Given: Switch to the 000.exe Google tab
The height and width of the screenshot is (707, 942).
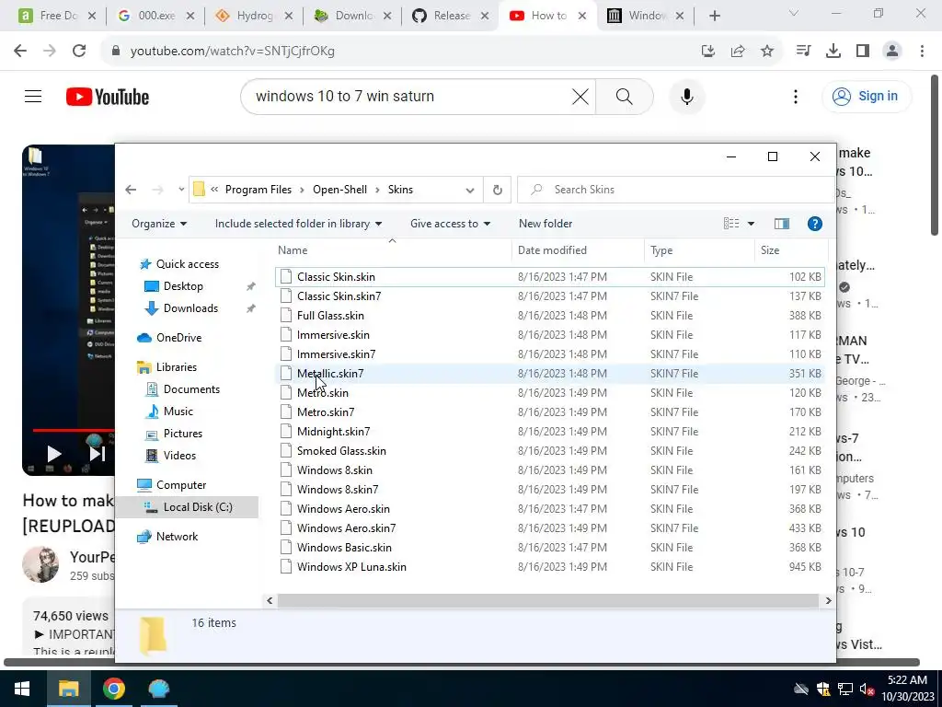Looking at the screenshot, I should tap(155, 16).
